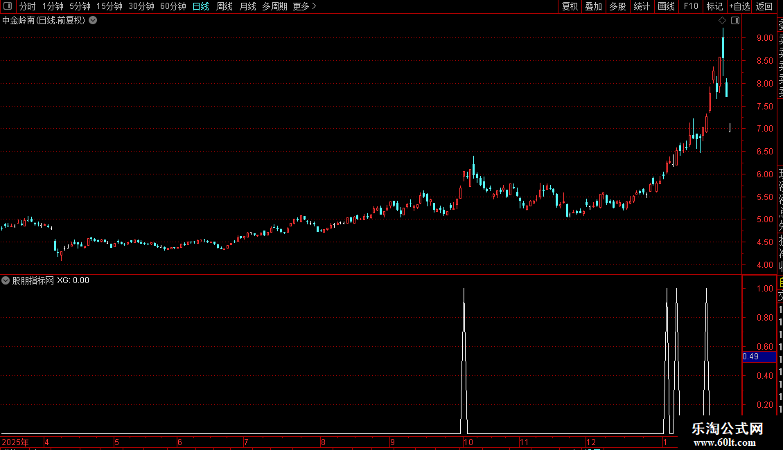Screen dimensions: 783x450
Task: Click month 7 on the time axis
Action: click(x=246, y=442)
